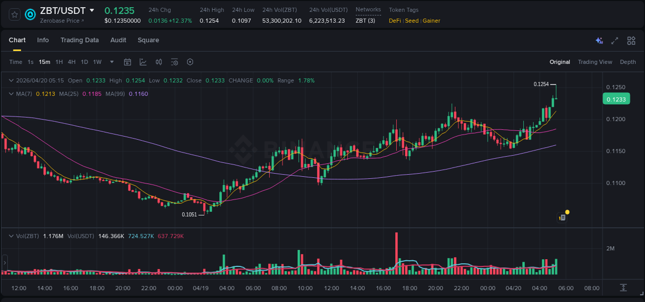Switch to the Trading Data tab
Screen dimensions: 645x302
pos(79,40)
